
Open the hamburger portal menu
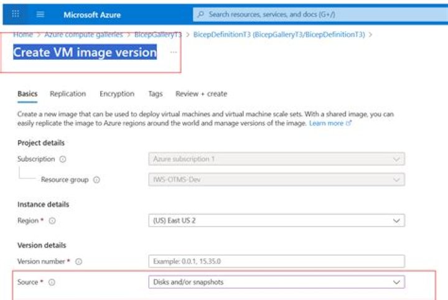coord(40,14)
